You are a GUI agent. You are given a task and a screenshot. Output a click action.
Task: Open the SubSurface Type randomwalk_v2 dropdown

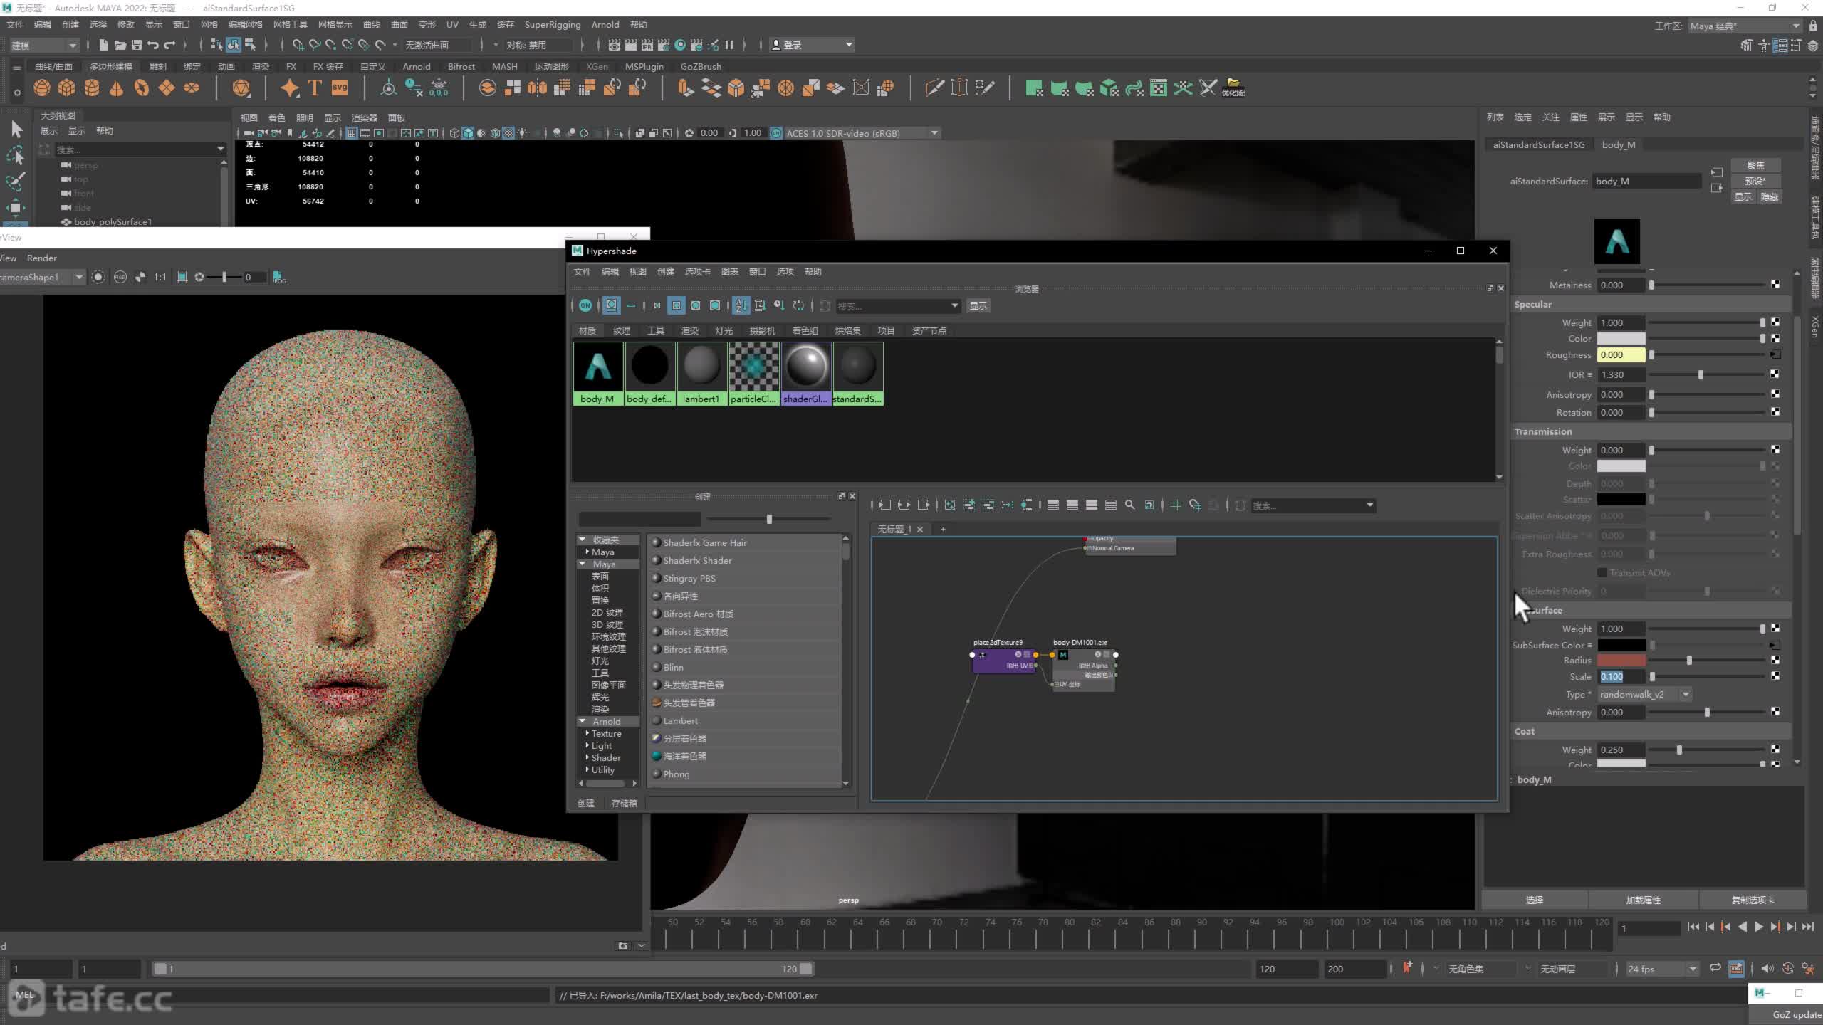click(1644, 694)
